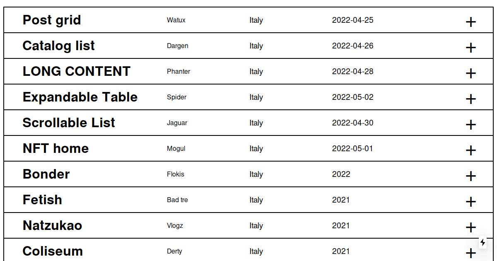
Task: Expand the Scrollable List row plus icon
Action: [x=470, y=125]
